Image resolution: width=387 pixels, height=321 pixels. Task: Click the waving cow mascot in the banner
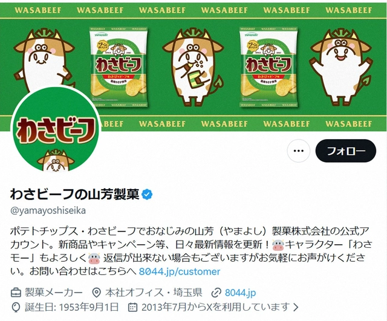(x=340, y=68)
